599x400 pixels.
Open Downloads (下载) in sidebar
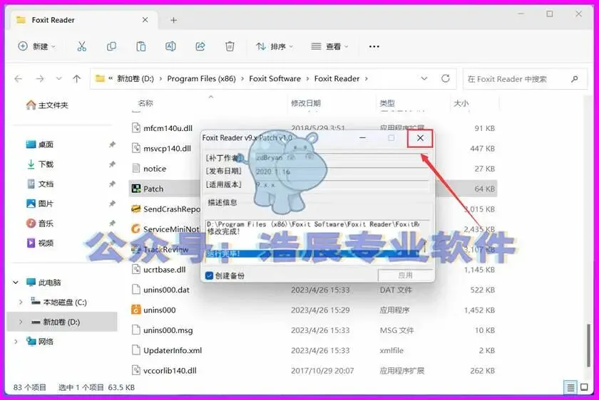click(x=40, y=164)
